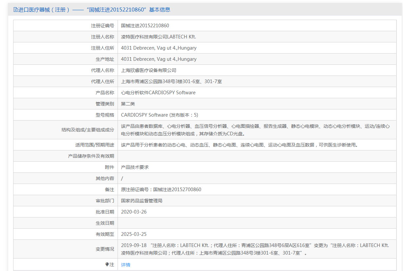Click the expiry date 2025-03-25
The width and height of the screenshot is (403, 271).
click(x=134, y=234)
